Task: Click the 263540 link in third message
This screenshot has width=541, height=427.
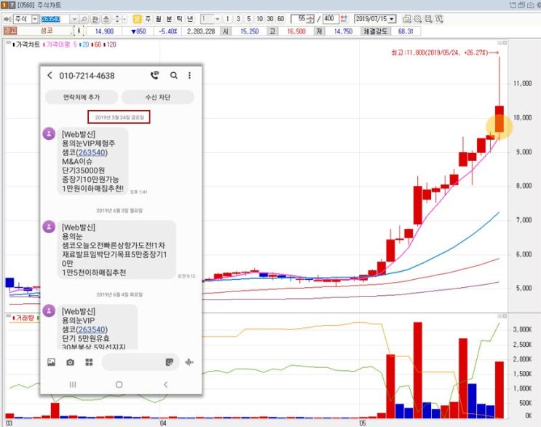Action: [92, 329]
